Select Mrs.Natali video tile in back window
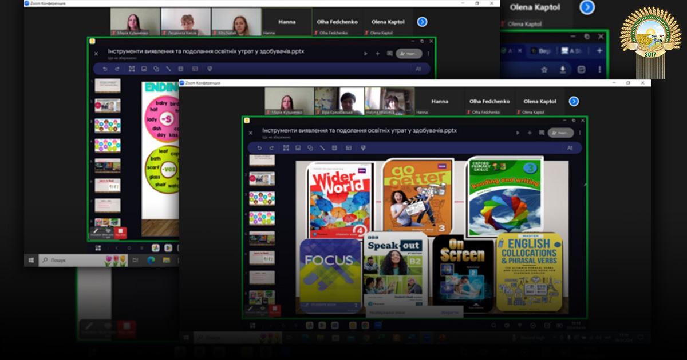This screenshot has height=360, width=687. click(x=236, y=22)
